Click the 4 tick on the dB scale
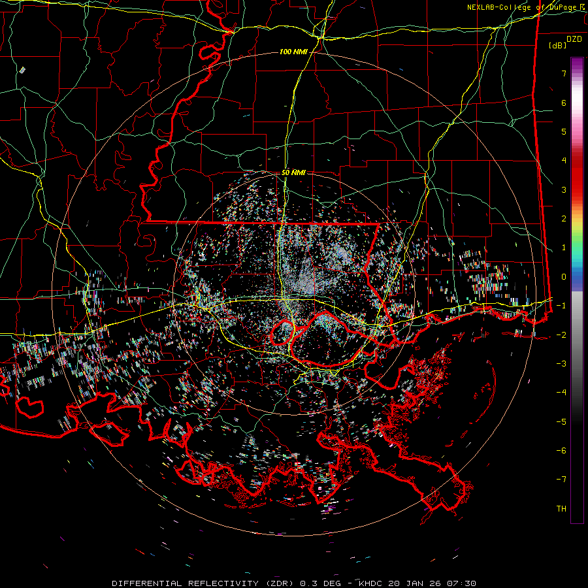This screenshot has width=588, height=588. click(x=564, y=161)
